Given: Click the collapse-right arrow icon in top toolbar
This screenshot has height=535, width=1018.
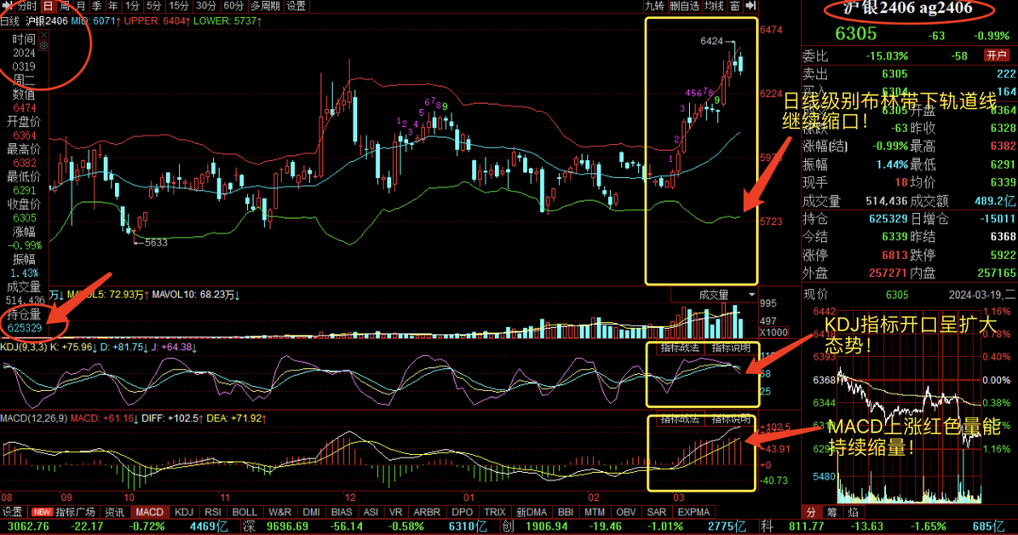Looking at the screenshot, I should tap(748, 6).
